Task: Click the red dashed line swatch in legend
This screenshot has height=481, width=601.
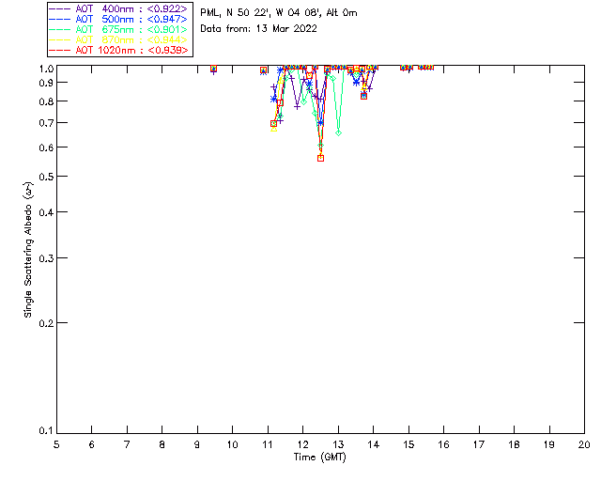Action: [60, 50]
